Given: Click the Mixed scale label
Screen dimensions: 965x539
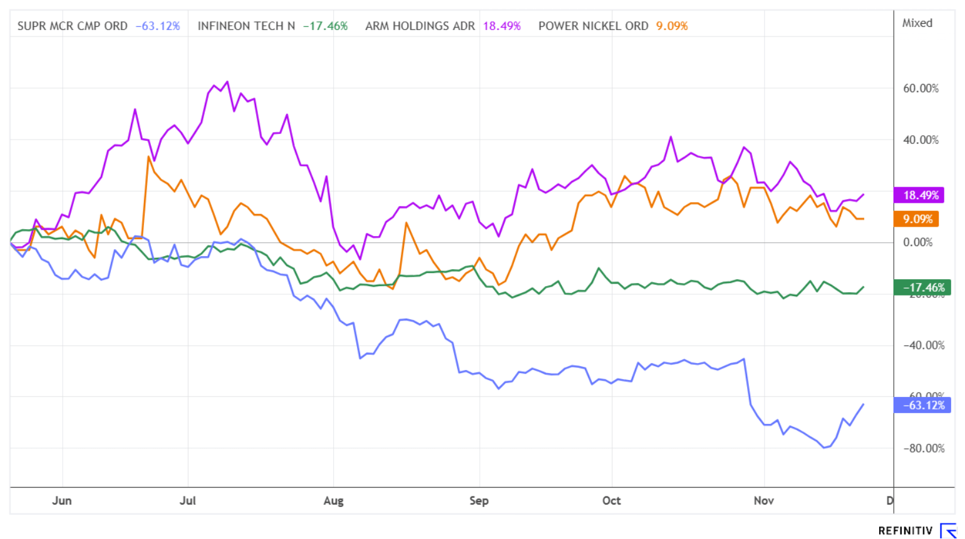Looking at the screenshot, I should click(x=917, y=23).
